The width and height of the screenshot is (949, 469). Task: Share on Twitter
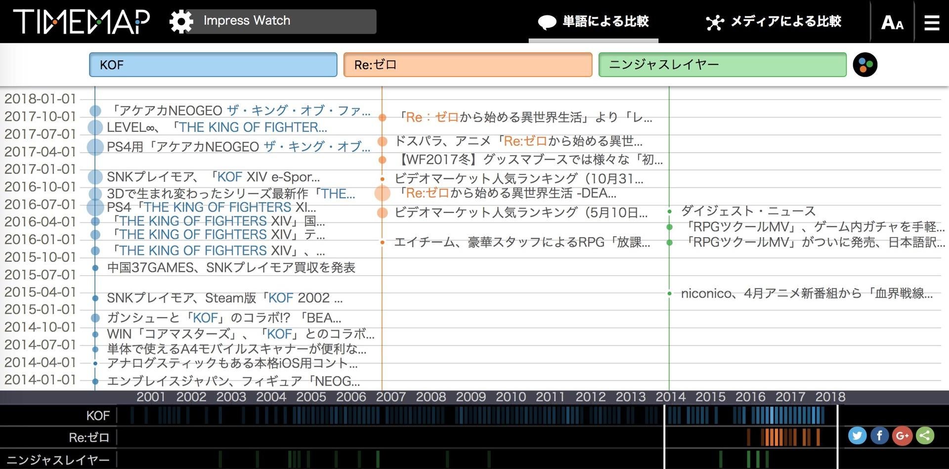coord(858,435)
